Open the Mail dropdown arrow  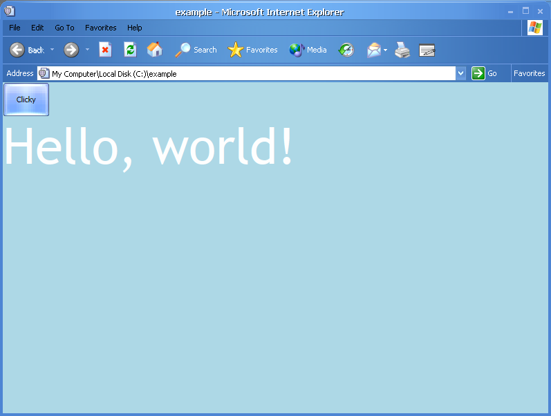coord(385,50)
